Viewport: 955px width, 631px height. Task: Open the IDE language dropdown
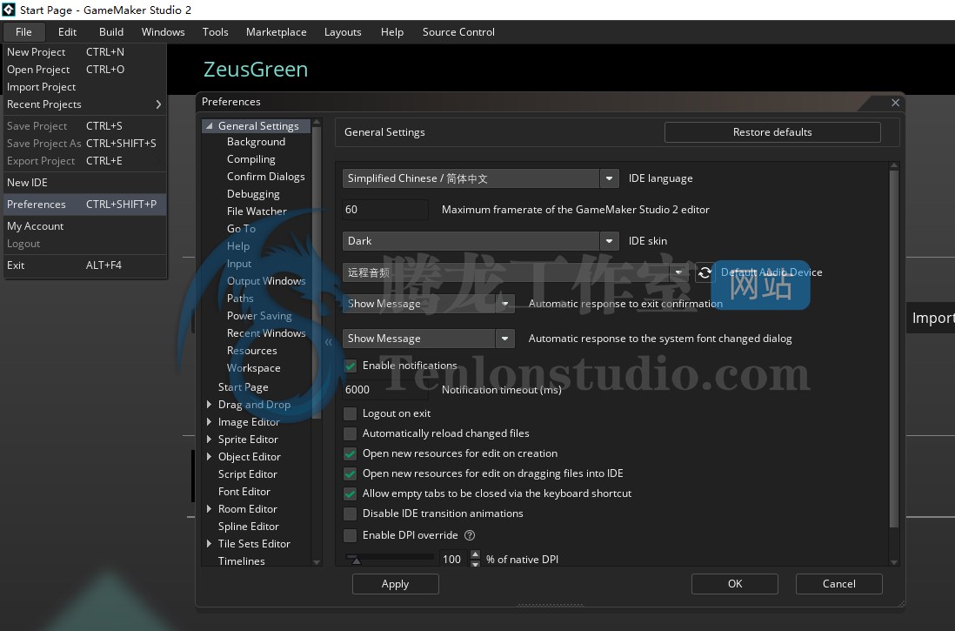click(x=609, y=178)
